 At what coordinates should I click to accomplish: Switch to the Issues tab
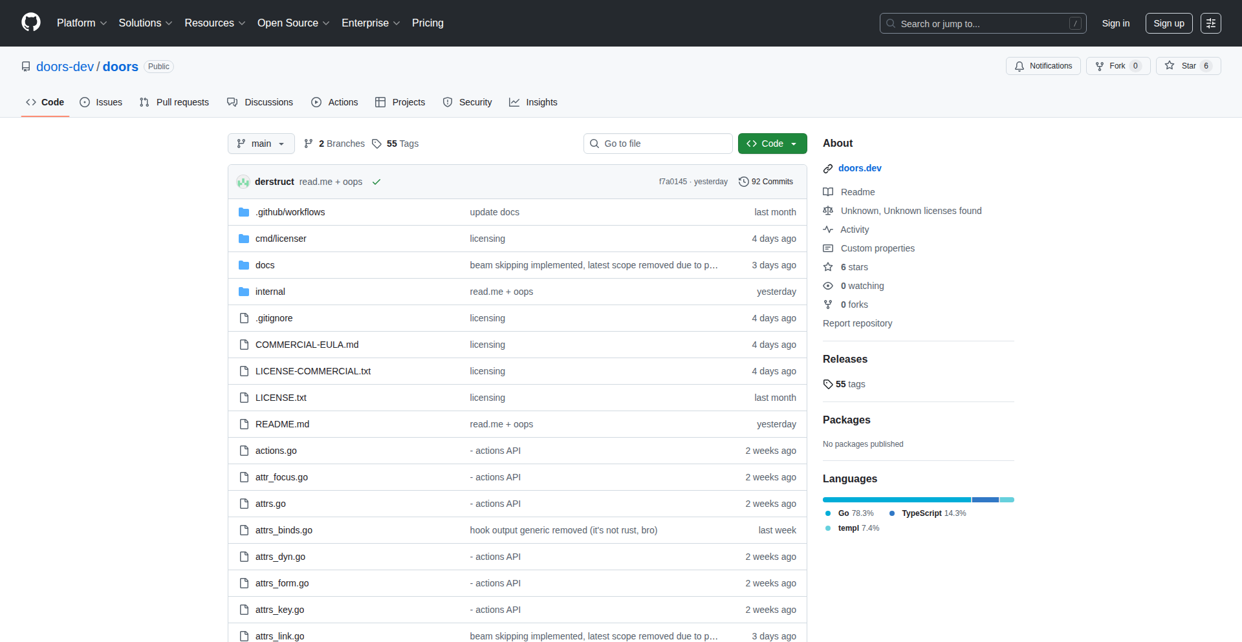pyautogui.click(x=101, y=102)
